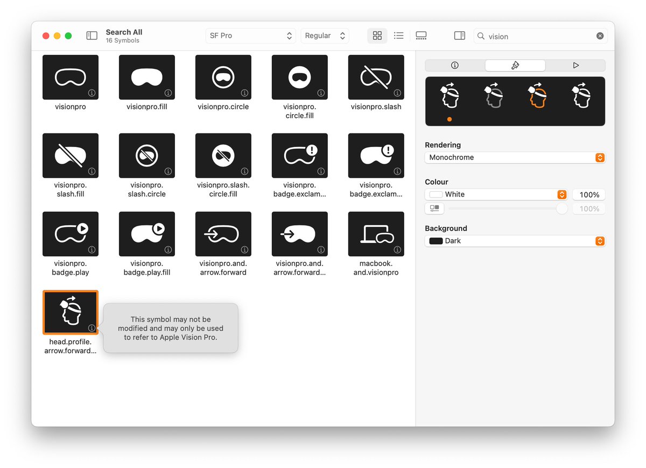646x468 pixels.
Task: Open info badge on macbook.and.visionpro symbol
Action: 397,249
